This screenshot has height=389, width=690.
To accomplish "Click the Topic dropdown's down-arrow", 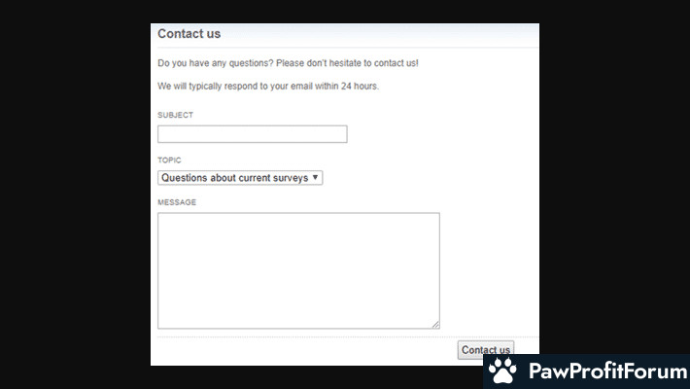I will point(315,177).
